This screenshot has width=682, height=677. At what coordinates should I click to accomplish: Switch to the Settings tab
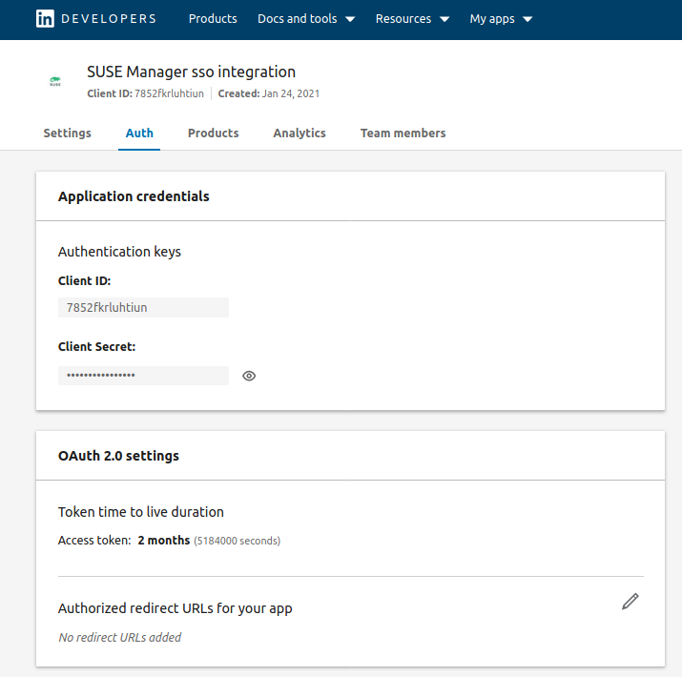tap(67, 133)
